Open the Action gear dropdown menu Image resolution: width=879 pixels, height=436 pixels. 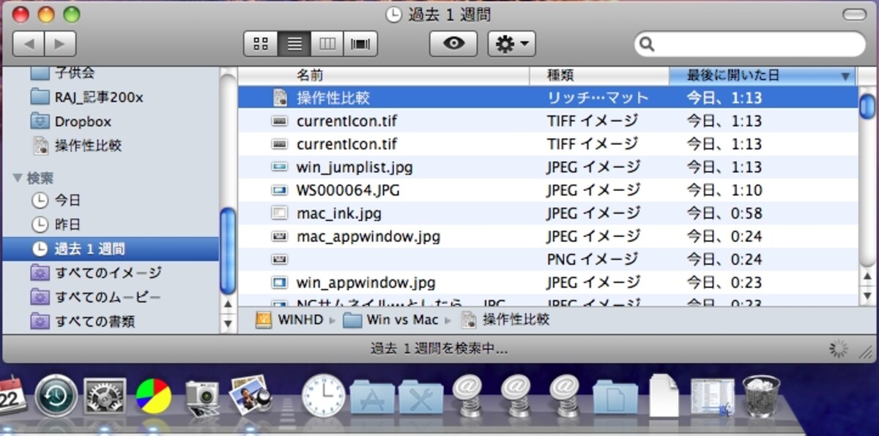pos(512,44)
